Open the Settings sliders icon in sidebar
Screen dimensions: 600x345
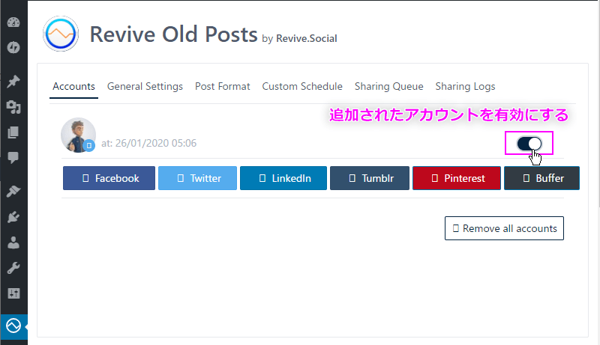point(13,293)
